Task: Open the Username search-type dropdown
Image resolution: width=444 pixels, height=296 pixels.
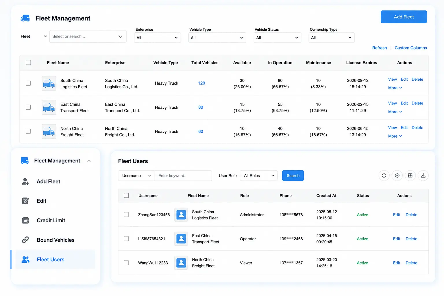Action: pyautogui.click(x=136, y=175)
